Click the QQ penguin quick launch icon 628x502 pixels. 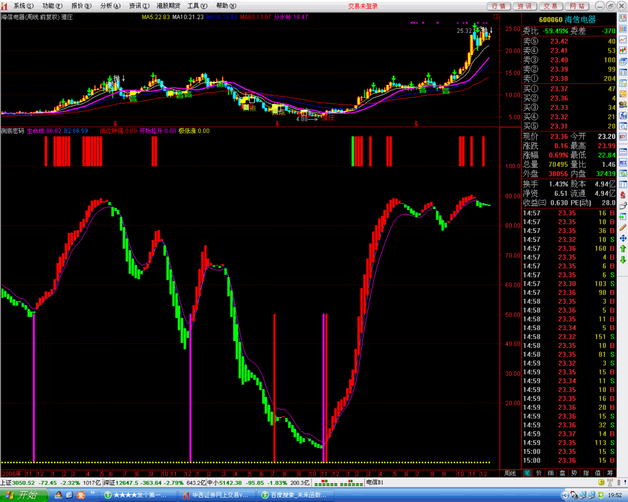pos(59,495)
